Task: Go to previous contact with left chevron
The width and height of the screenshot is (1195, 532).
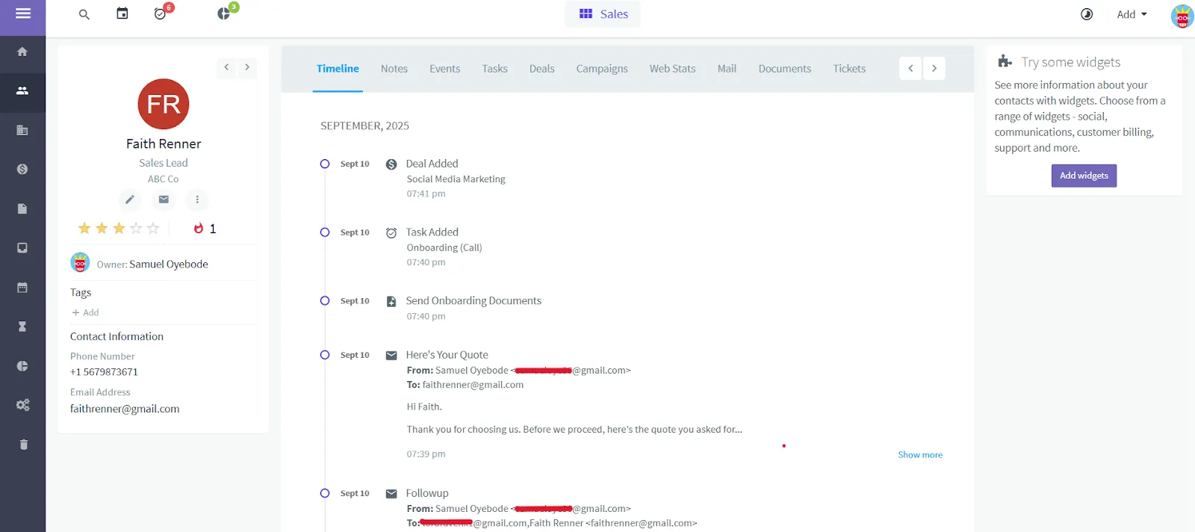Action: [x=226, y=67]
